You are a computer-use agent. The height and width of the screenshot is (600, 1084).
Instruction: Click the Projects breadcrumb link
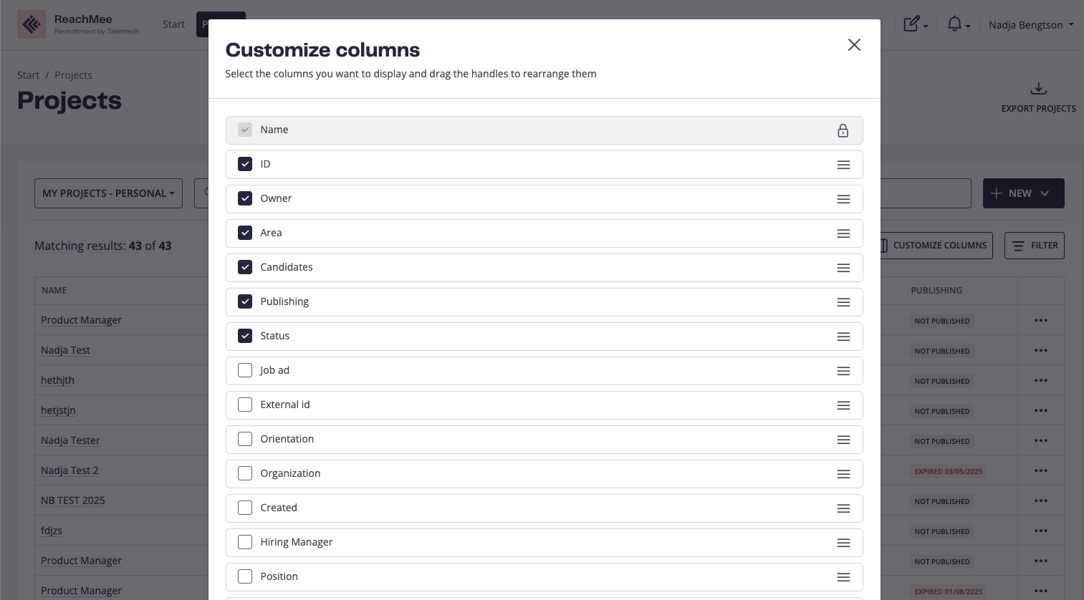pos(73,75)
